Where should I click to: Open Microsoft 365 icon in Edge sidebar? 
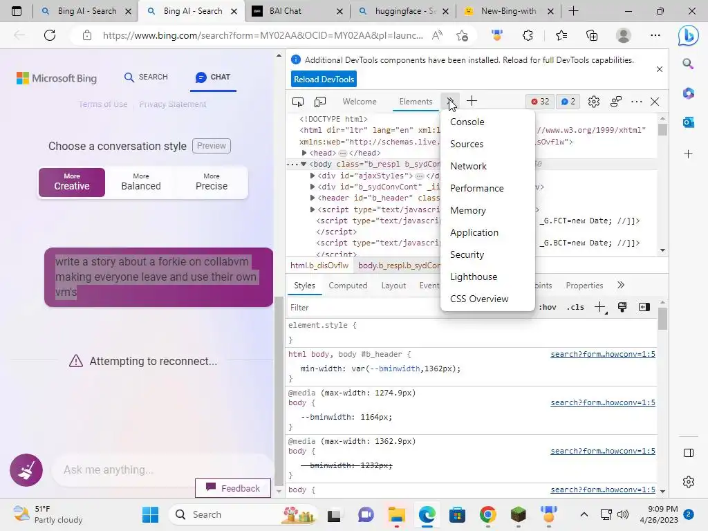688,93
